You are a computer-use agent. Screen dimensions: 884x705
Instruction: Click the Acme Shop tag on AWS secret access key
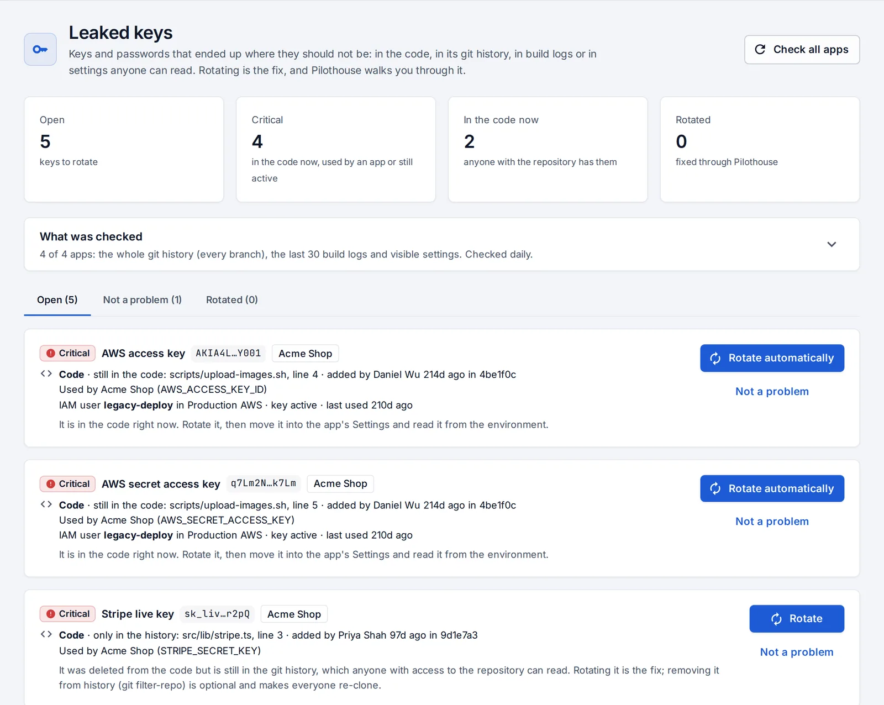[340, 484]
